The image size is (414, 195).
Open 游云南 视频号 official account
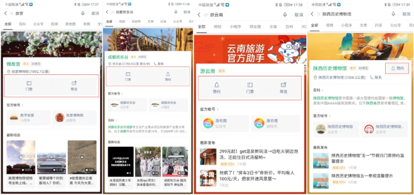[x=276, y=123]
